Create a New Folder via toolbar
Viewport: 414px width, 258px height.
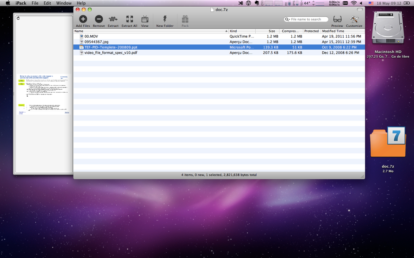[165, 19]
